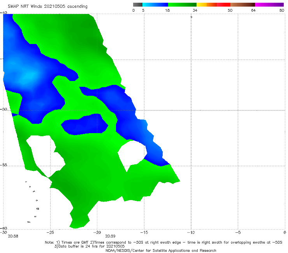Click the longitude label -20
Image resolution: width=288 pixels, height=253 pixels.
tap(97, 232)
